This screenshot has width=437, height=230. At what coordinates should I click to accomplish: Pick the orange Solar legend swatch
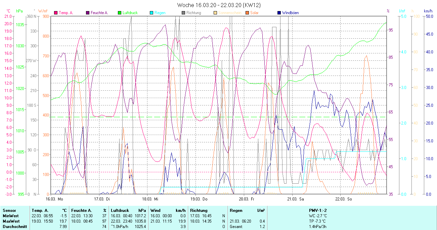tap(247, 13)
